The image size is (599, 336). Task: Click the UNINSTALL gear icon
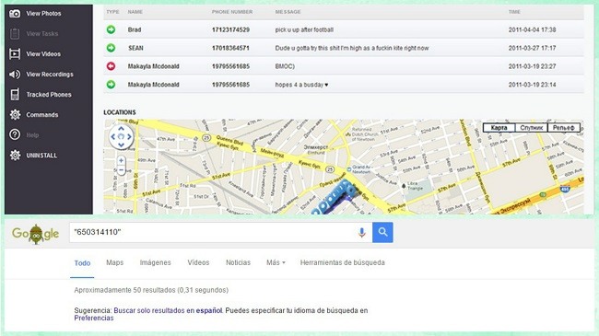click(15, 155)
